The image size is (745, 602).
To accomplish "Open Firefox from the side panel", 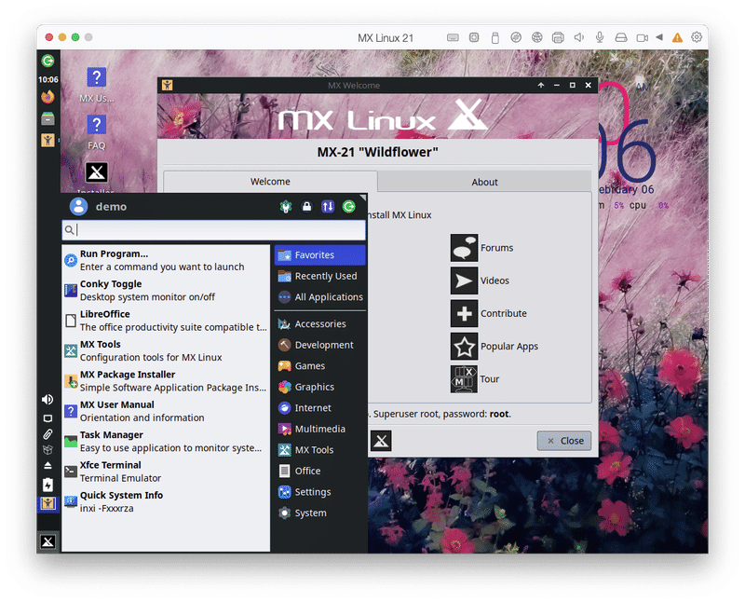I will pyautogui.click(x=47, y=97).
